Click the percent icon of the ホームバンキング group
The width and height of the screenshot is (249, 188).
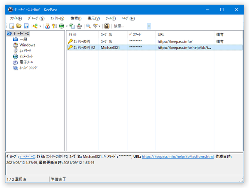coord(15,68)
